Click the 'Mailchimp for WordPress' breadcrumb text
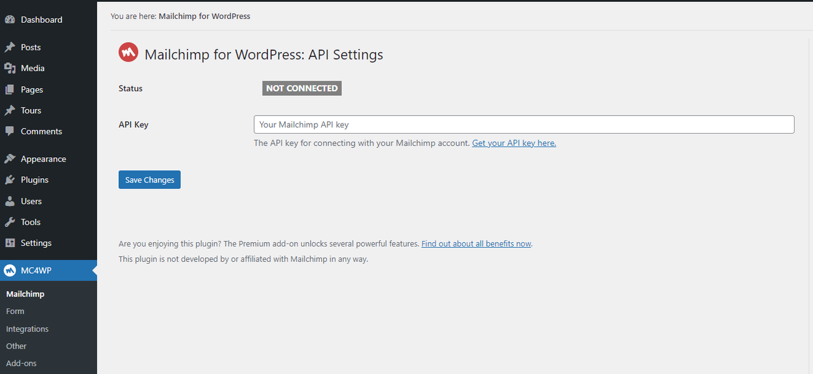 pyautogui.click(x=205, y=16)
